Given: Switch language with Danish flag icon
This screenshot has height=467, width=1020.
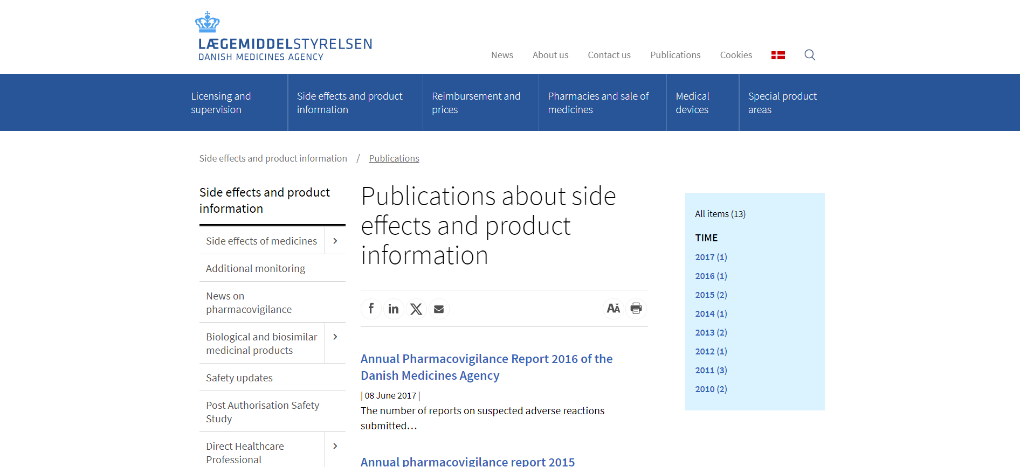Looking at the screenshot, I should point(778,55).
